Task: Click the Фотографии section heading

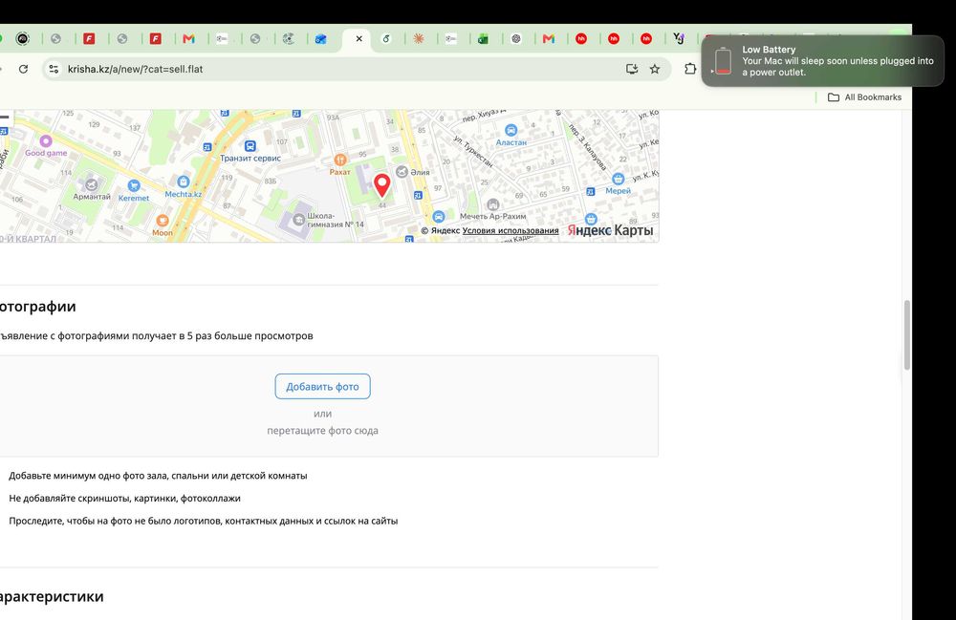Action: point(38,307)
